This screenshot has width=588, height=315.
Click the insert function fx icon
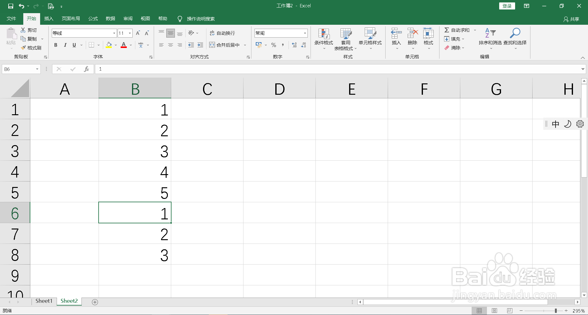[86, 69]
